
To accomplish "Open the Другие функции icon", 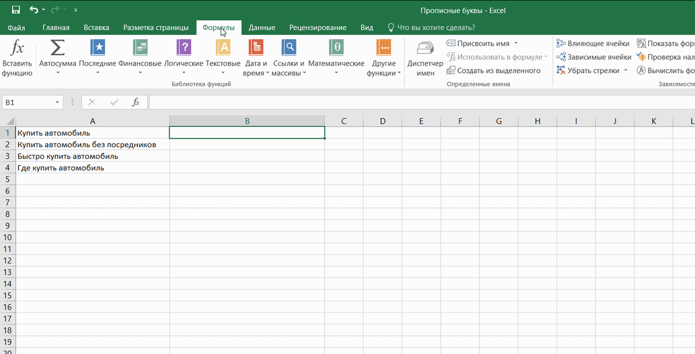I will [x=383, y=48].
